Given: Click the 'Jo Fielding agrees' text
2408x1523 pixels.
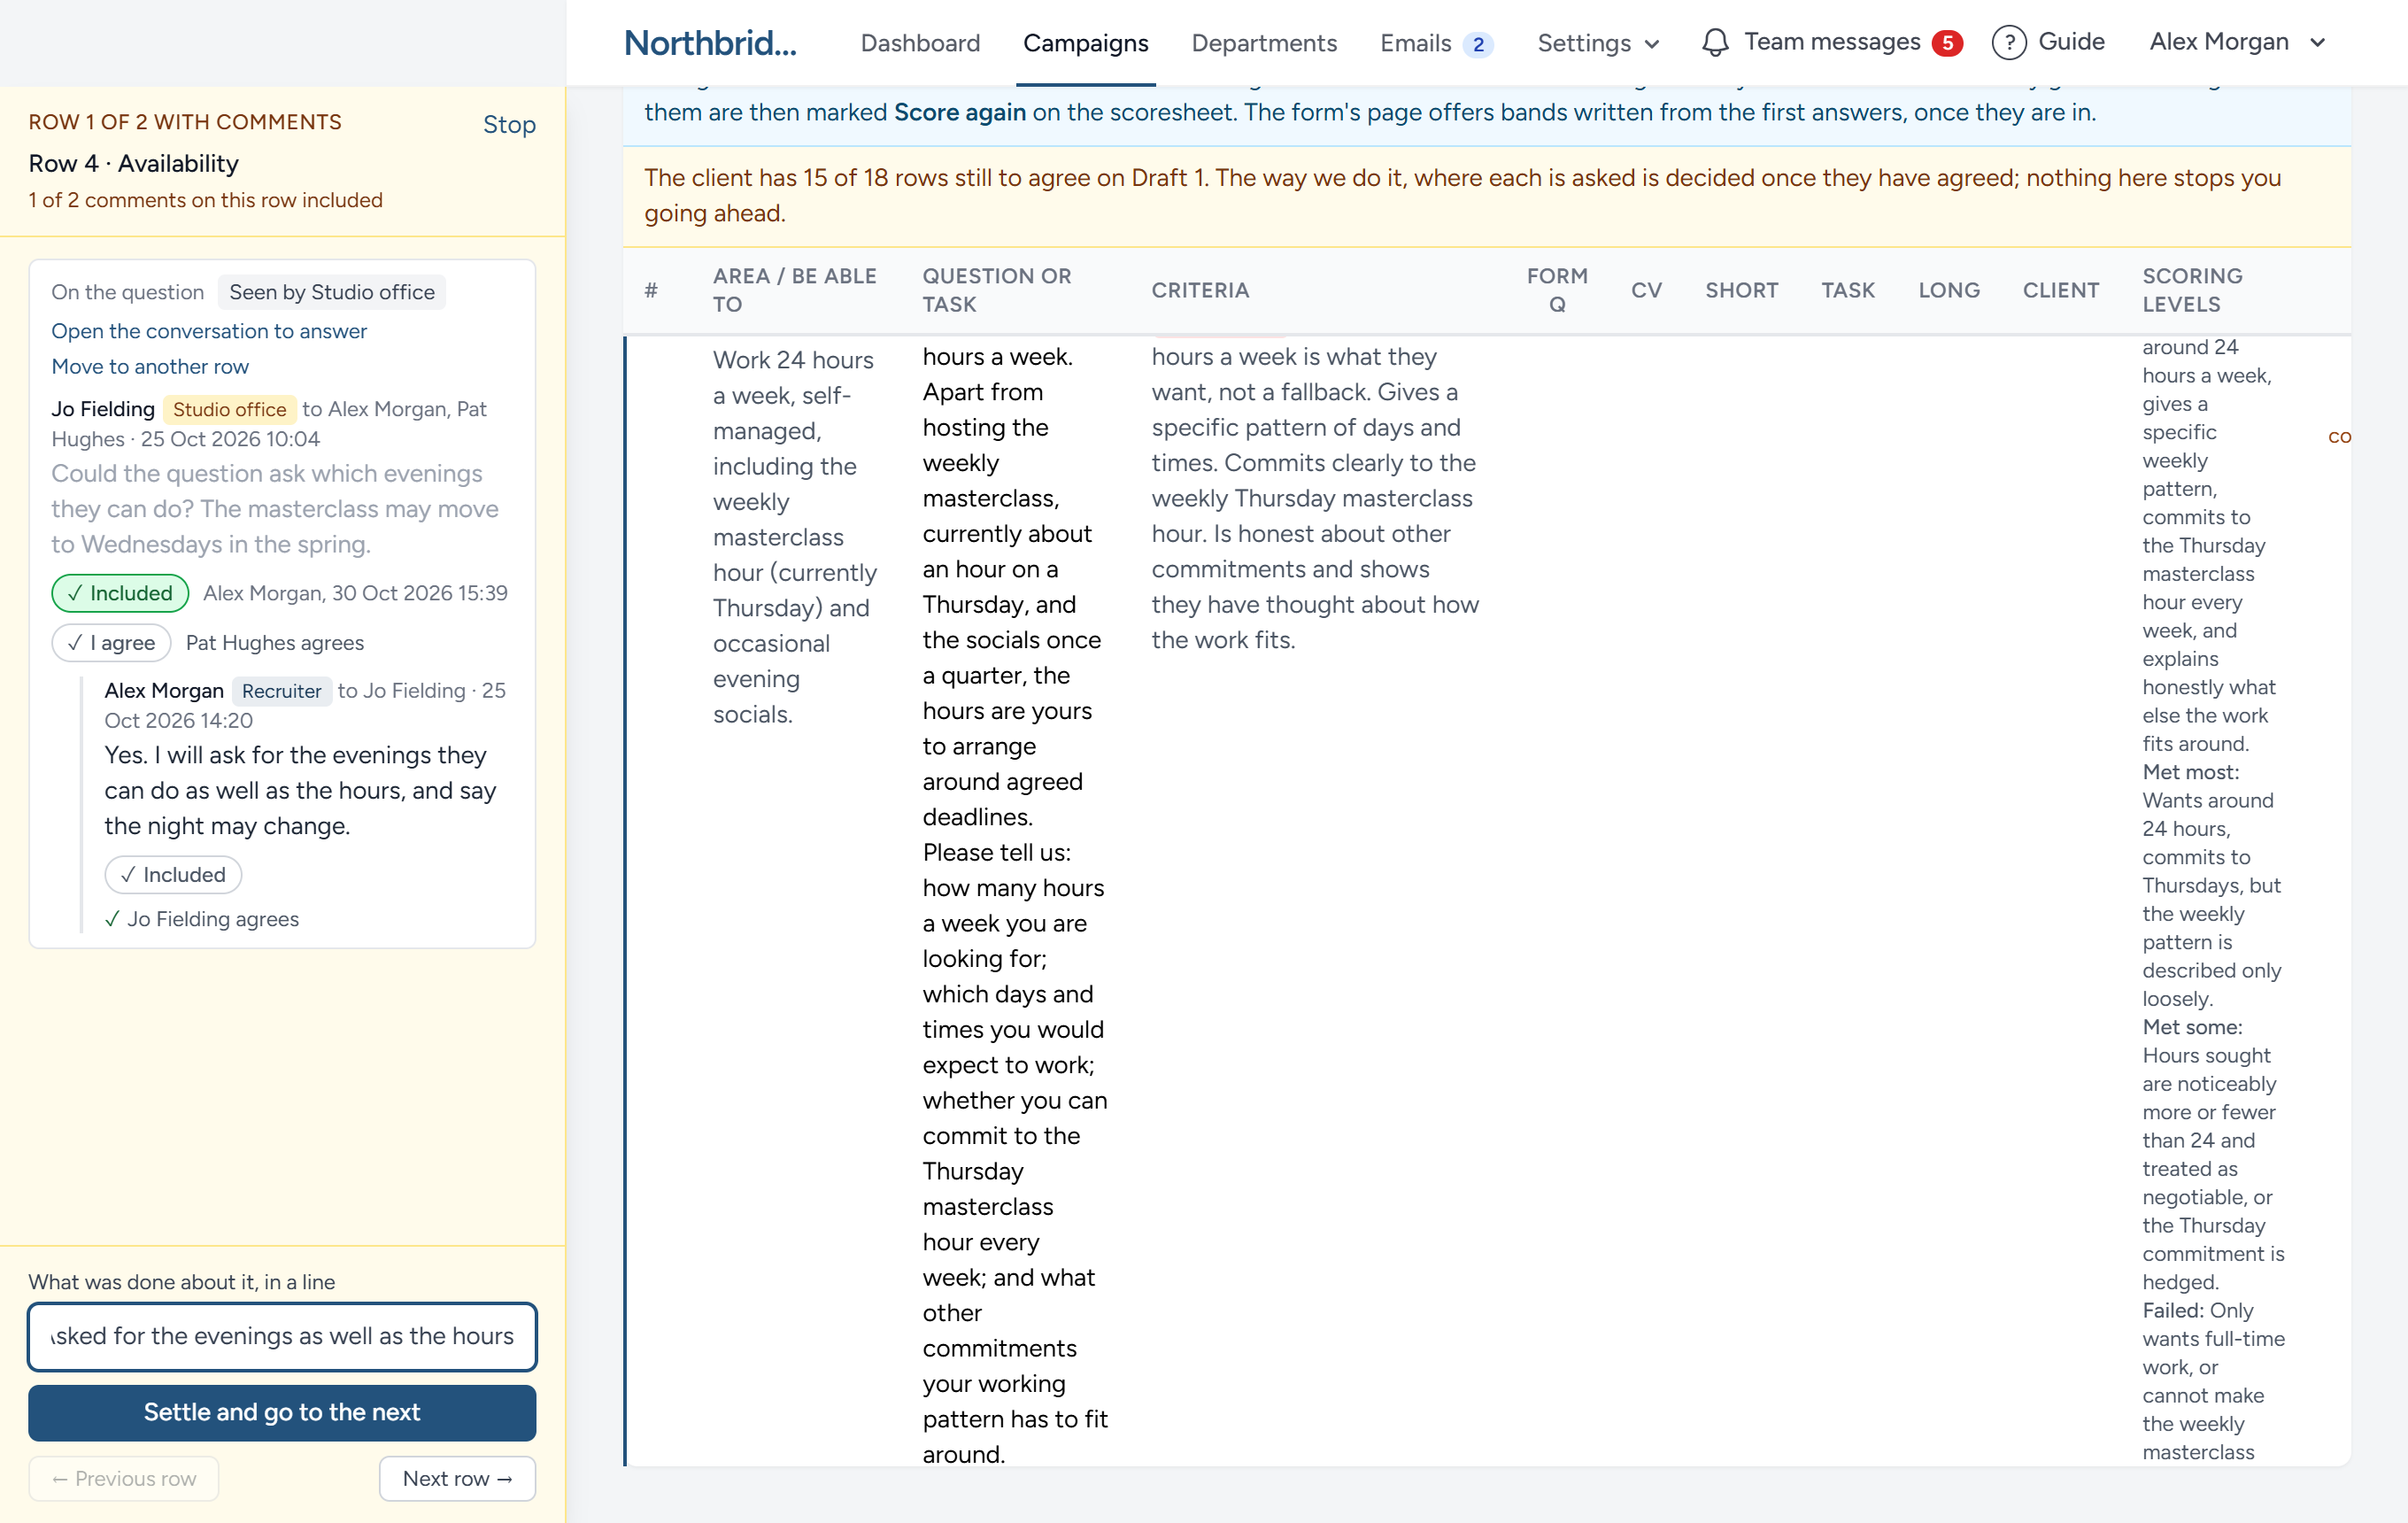Looking at the screenshot, I should click(212, 919).
